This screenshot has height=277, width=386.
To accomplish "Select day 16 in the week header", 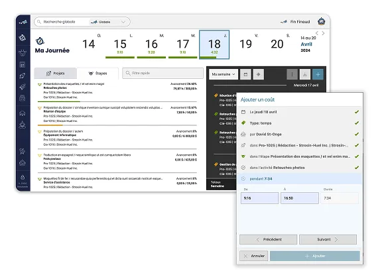I will tap(151, 45).
